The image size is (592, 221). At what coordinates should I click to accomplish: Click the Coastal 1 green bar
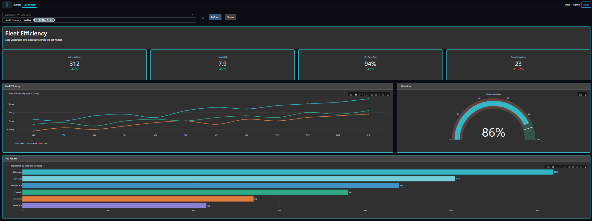(185, 192)
